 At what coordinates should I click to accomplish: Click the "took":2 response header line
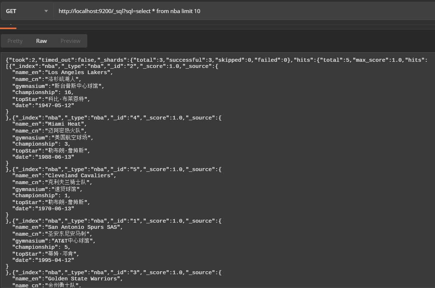click(x=216, y=60)
